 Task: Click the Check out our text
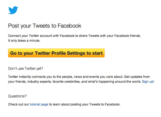point(19,104)
